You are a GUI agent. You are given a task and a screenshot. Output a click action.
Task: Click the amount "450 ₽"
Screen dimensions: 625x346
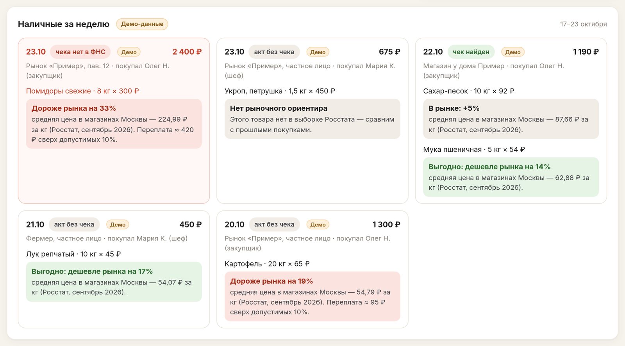click(191, 224)
